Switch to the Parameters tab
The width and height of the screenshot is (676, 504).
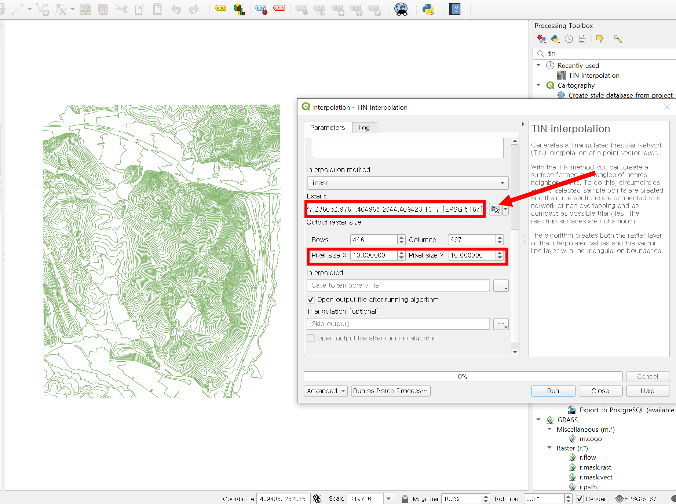328,127
